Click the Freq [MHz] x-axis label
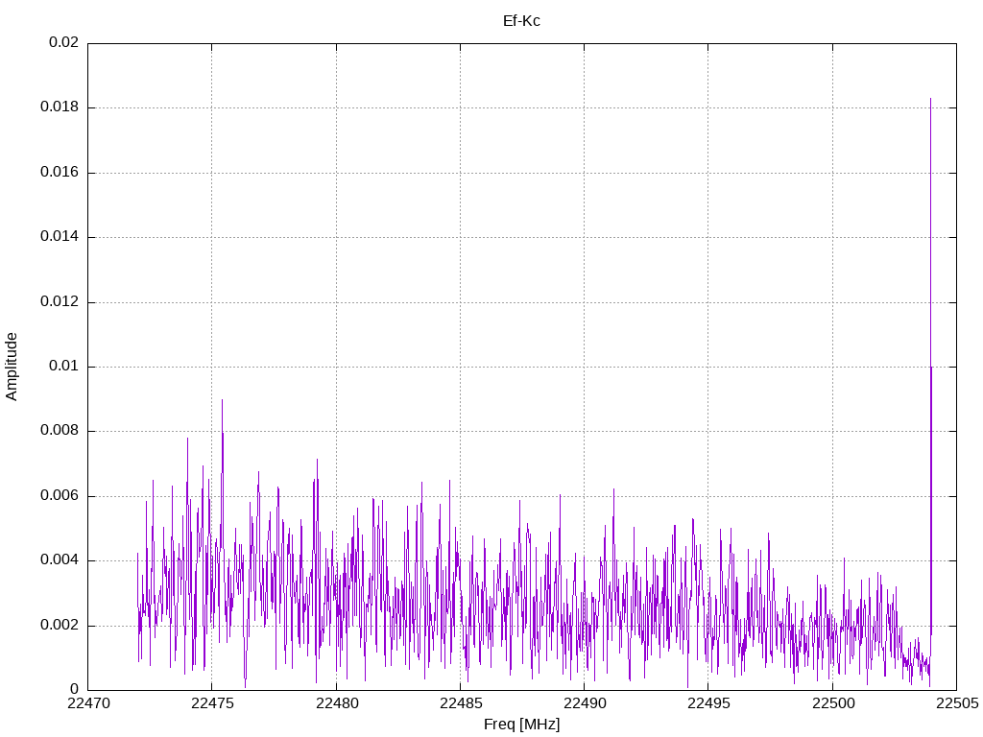This screenshot has height=737, width=983. click(521, 725)
